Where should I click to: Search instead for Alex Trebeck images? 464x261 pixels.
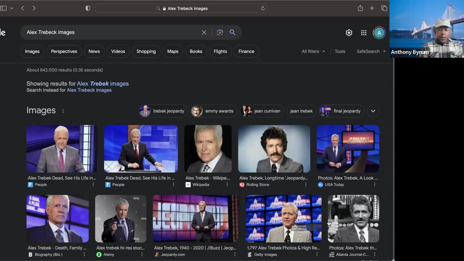89,90
